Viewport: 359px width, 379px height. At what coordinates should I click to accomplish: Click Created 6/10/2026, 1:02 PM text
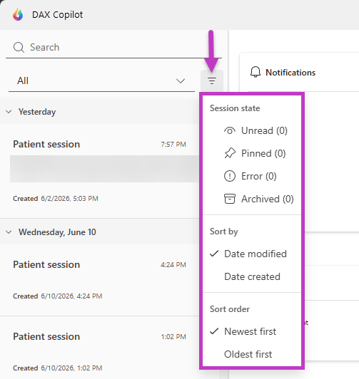click(57, 368)
